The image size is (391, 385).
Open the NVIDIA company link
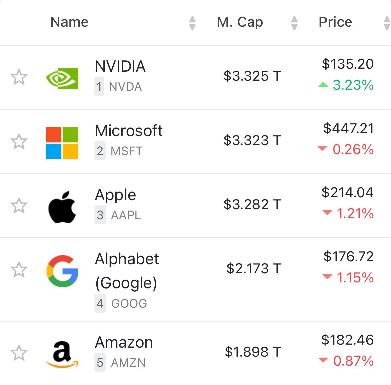tap(120, 66)
